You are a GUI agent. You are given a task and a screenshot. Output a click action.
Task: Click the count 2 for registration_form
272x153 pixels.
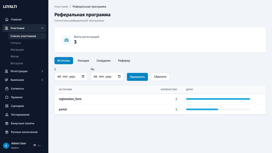[176, 99]
